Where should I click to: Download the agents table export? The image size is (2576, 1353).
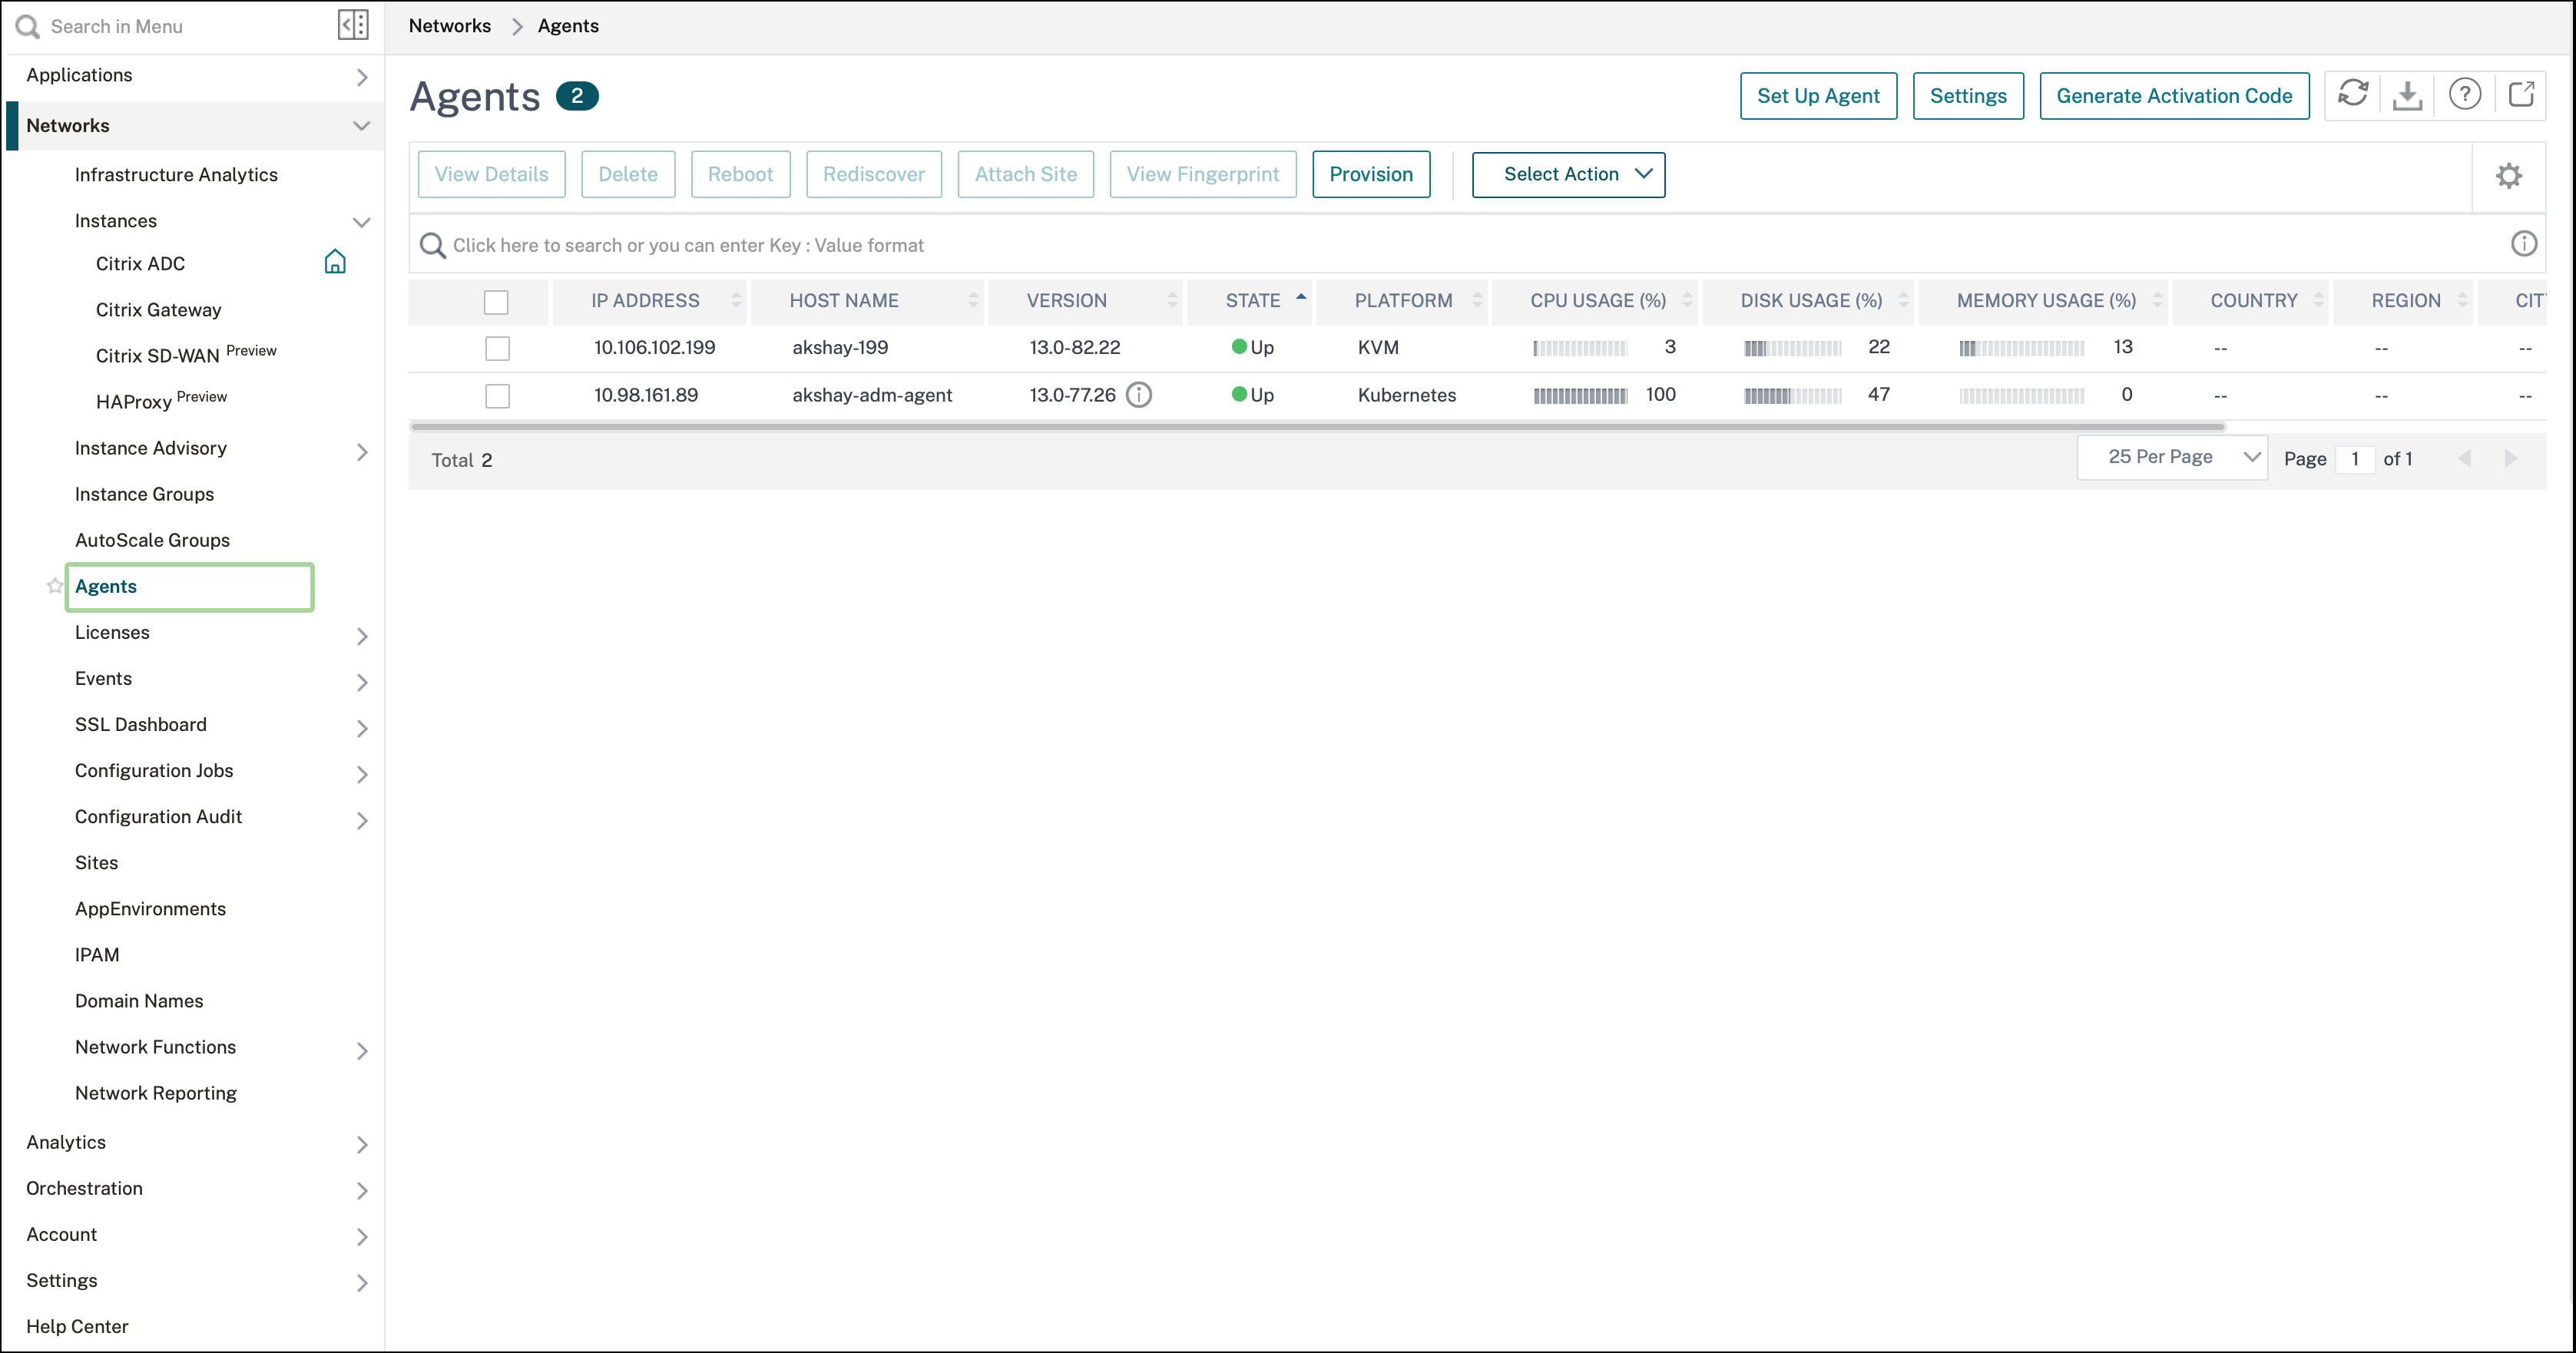pyautogui.click(x=2408, y=95)
